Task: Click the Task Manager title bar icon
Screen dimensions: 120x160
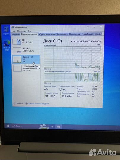Action: [x=12, y=28]
